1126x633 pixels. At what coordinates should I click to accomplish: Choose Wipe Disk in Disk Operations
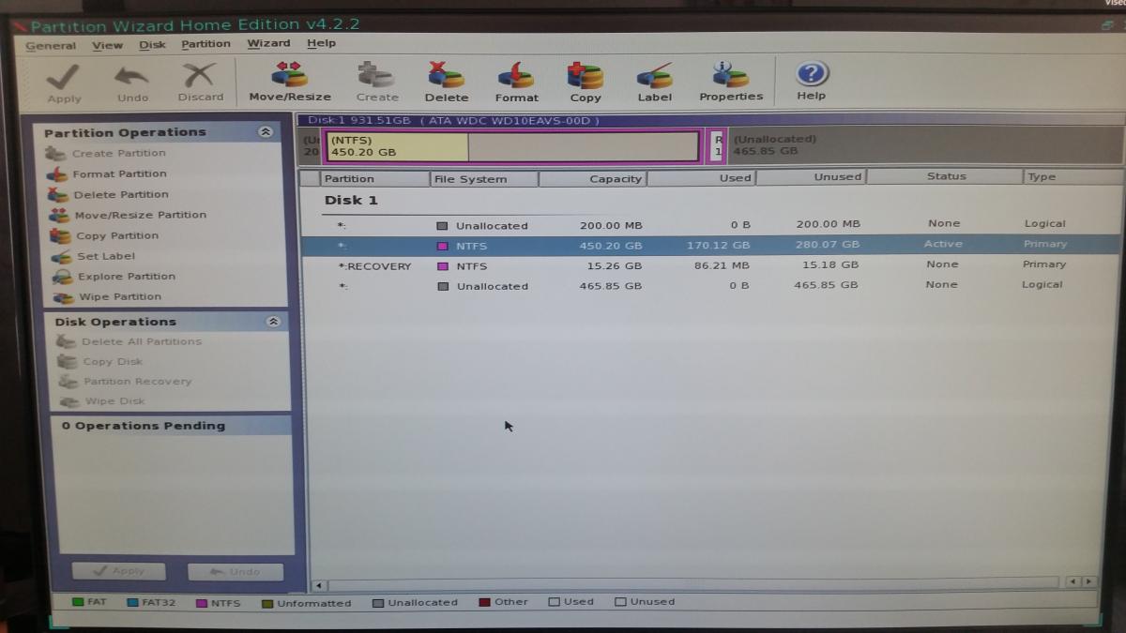(x=114, y=401)
